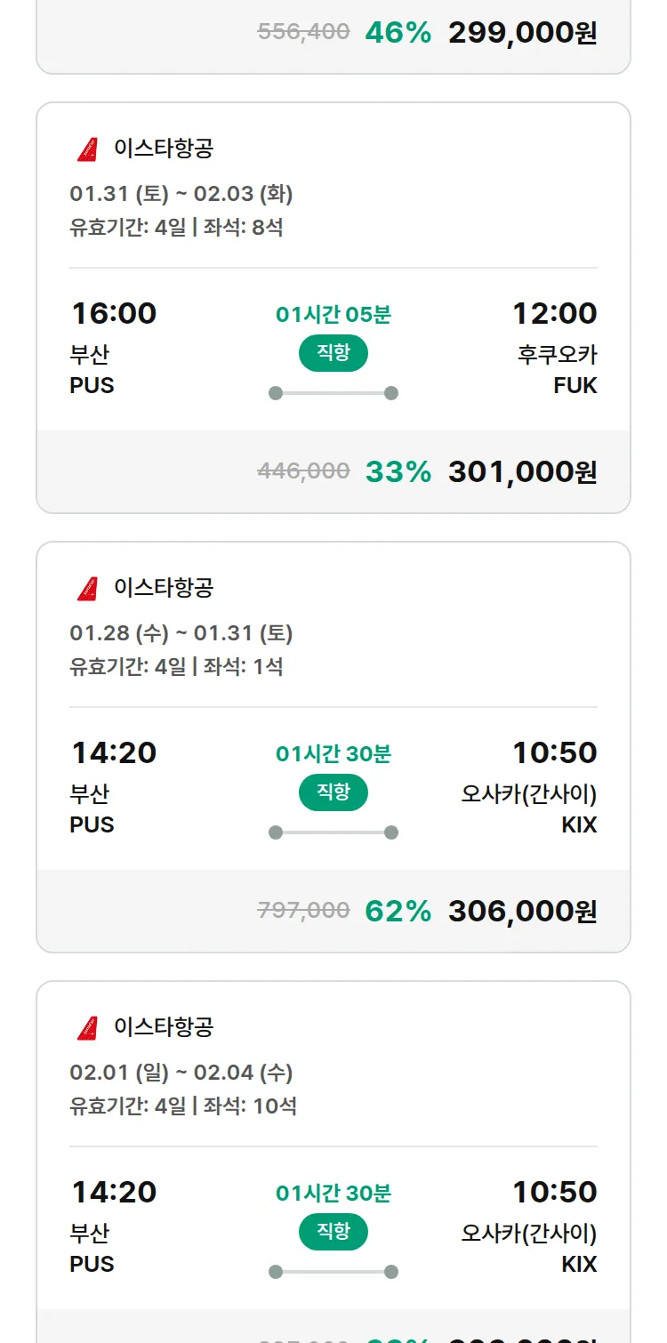Tap the 62% discount label
667x1343 pixels.
pos(398,912)
